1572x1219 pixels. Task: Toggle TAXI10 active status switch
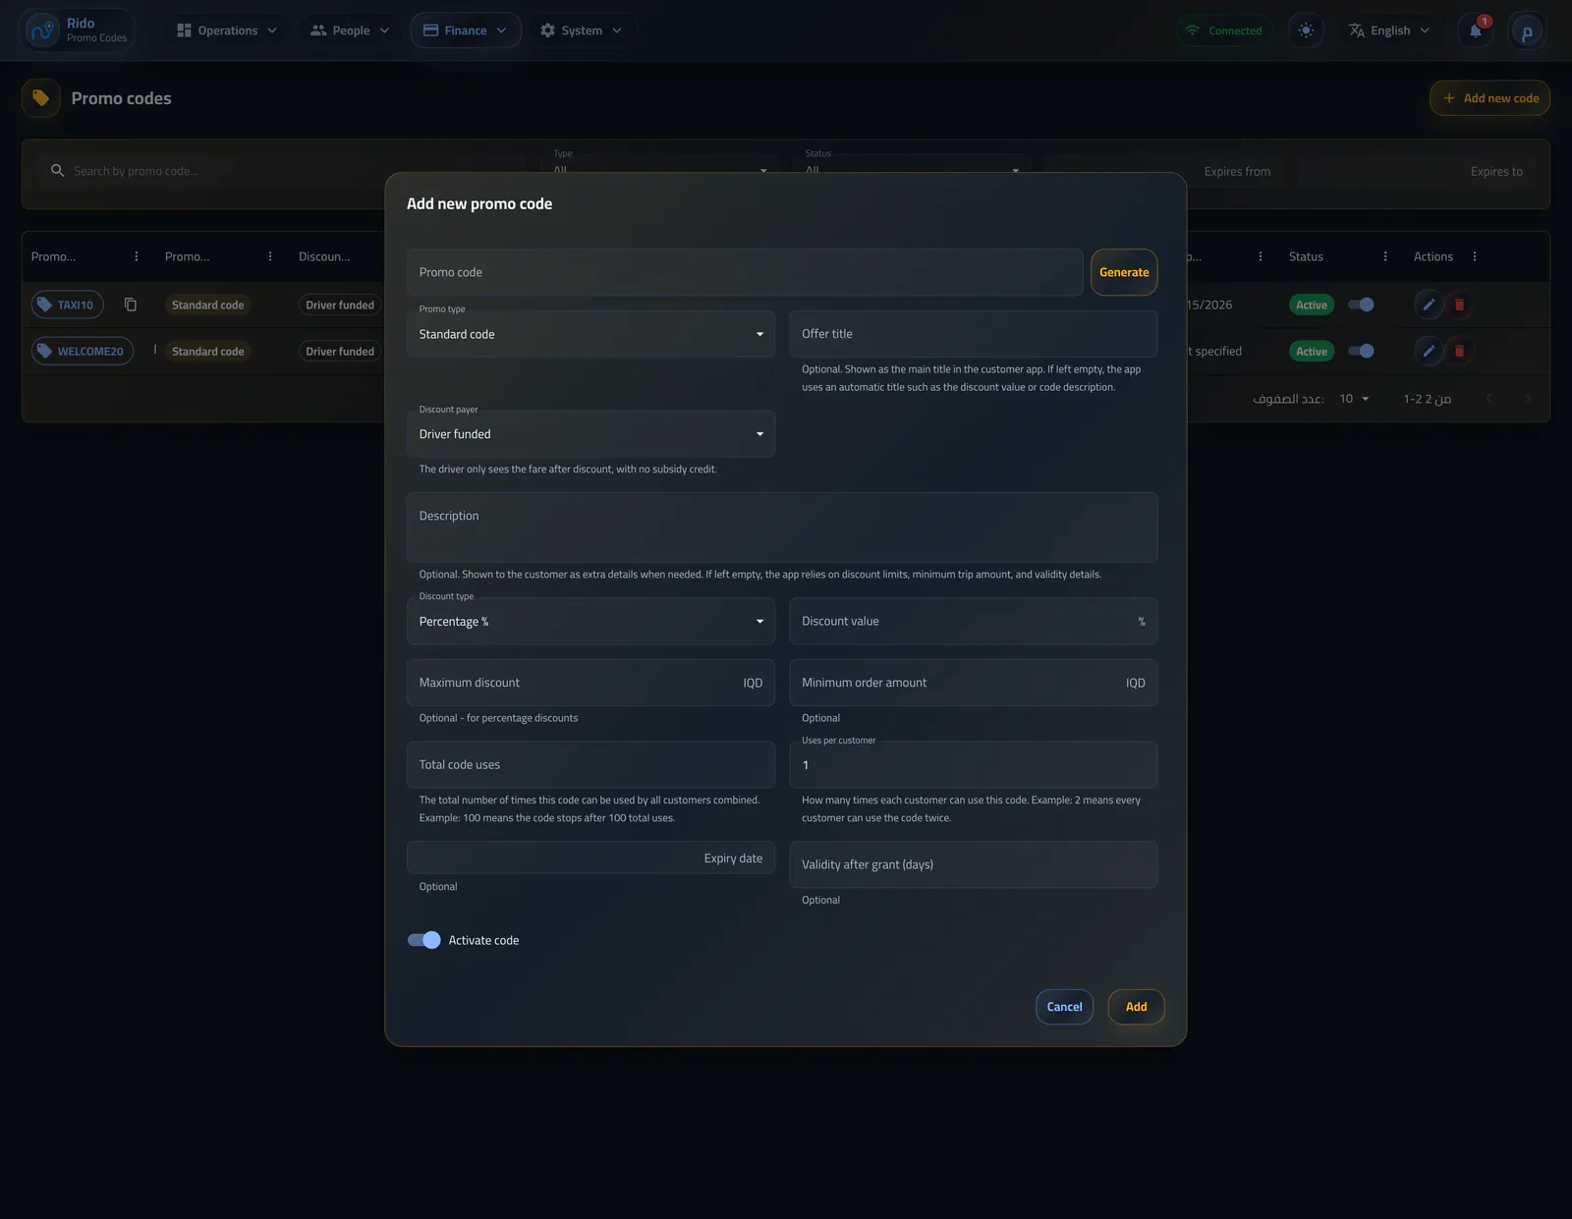coord(1361,305)
